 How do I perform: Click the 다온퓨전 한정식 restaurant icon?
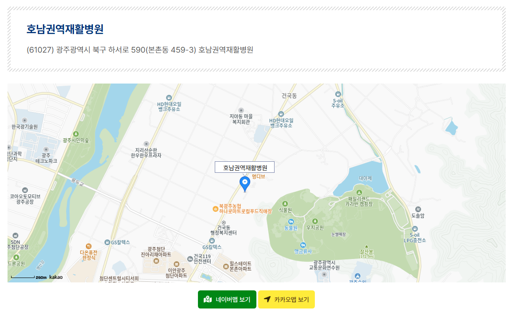(x=88, y=246)
